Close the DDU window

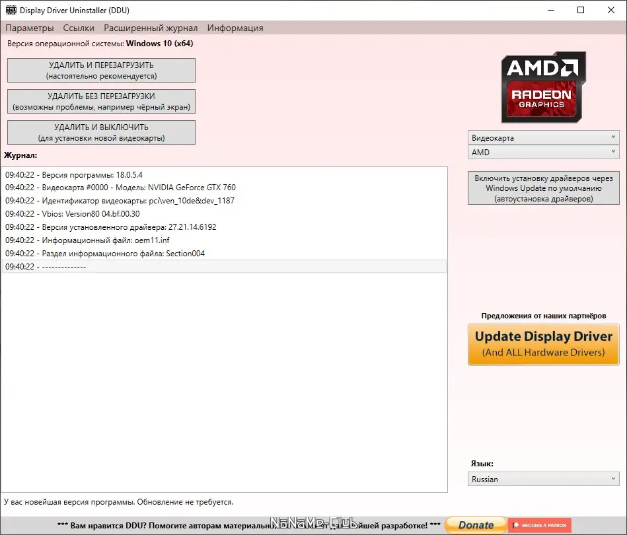(x=611, y=10)
